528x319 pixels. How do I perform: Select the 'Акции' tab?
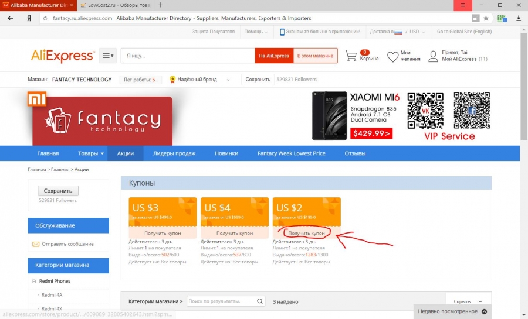pyautogui.click(x=126, y=153)
